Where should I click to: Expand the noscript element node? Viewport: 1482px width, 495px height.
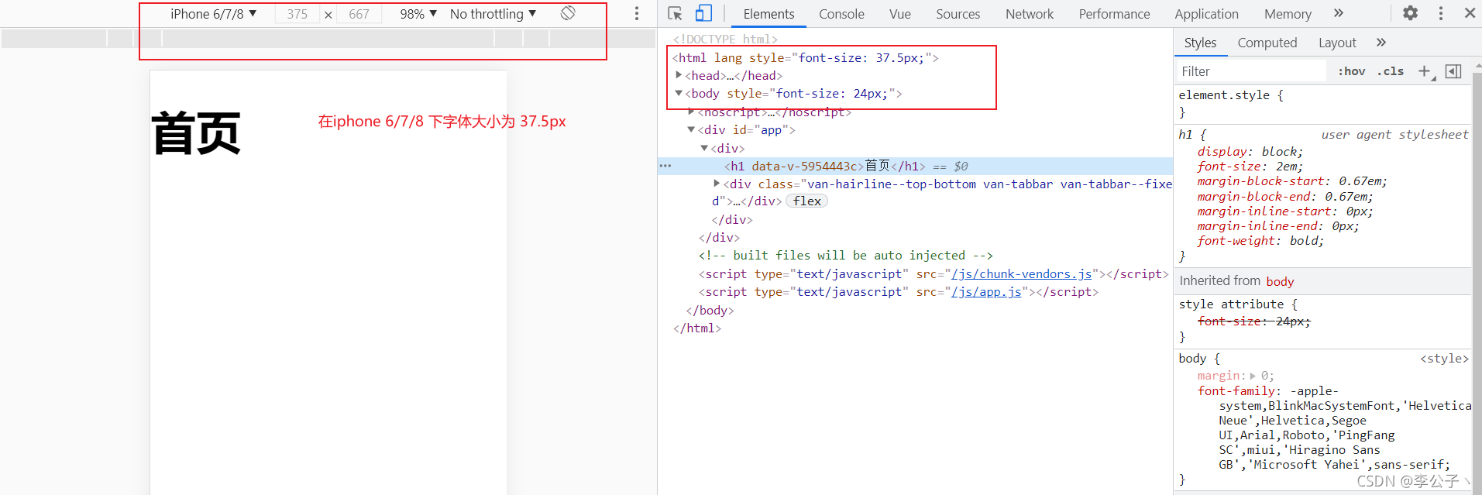click(692, 112)
